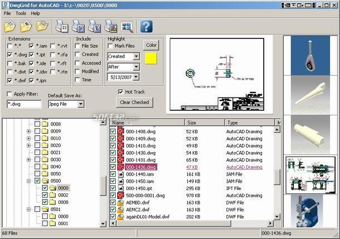Click the red DWG icon for 000-1410.dwg
The height and width of the screenshot is (239, 340).
(x=121, y=145)
